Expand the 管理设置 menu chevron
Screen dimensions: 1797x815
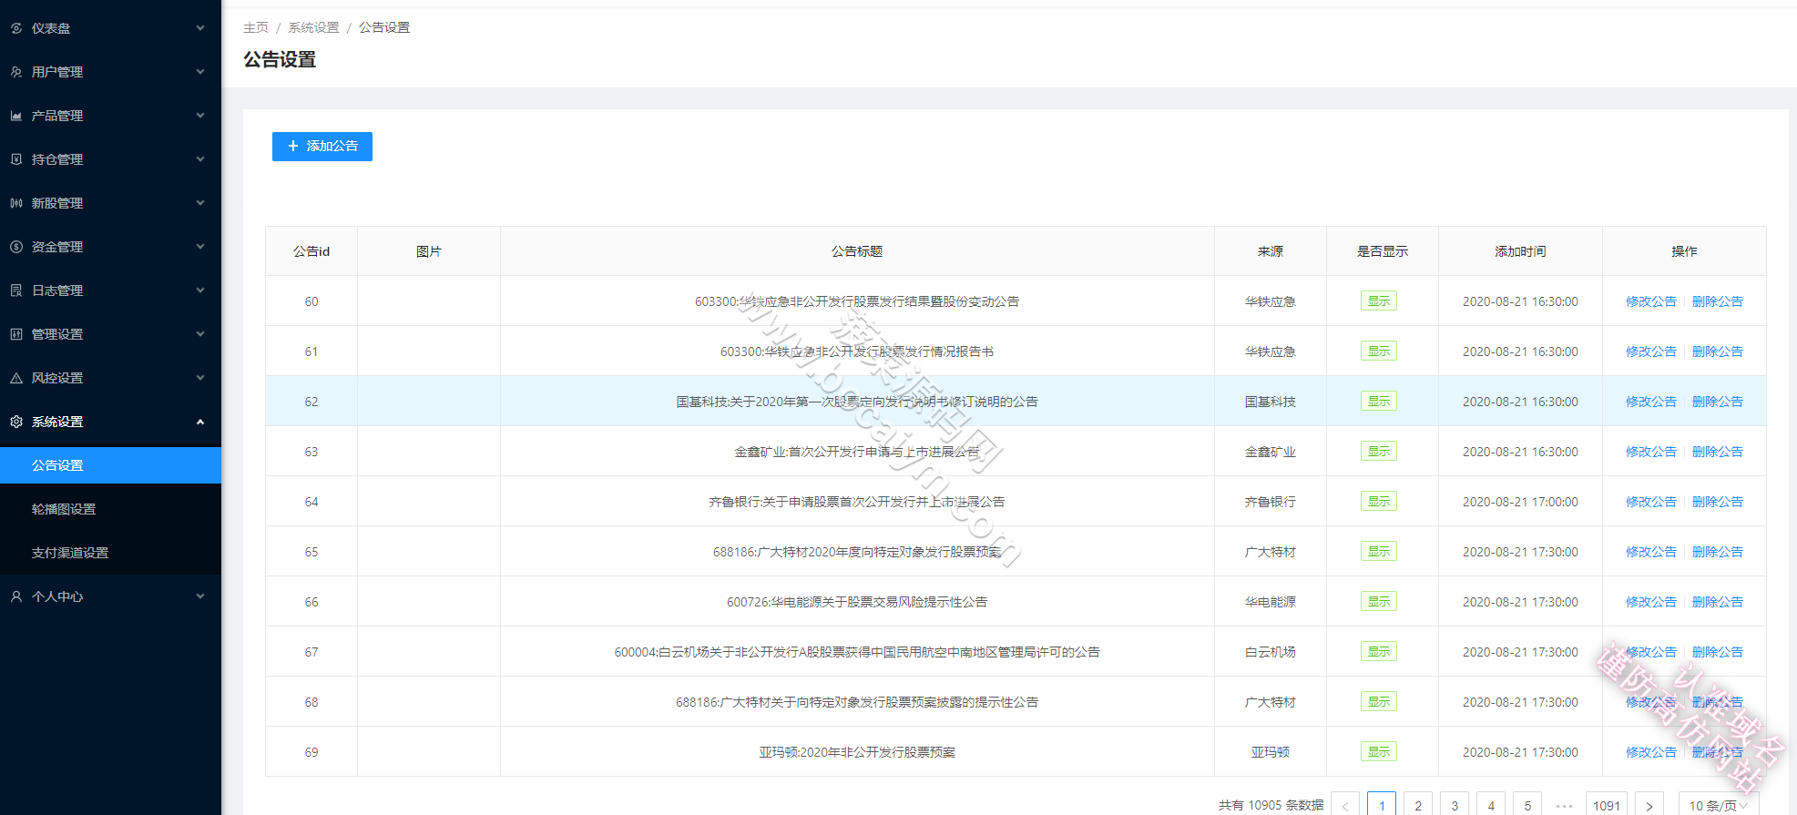pos(200,334)
